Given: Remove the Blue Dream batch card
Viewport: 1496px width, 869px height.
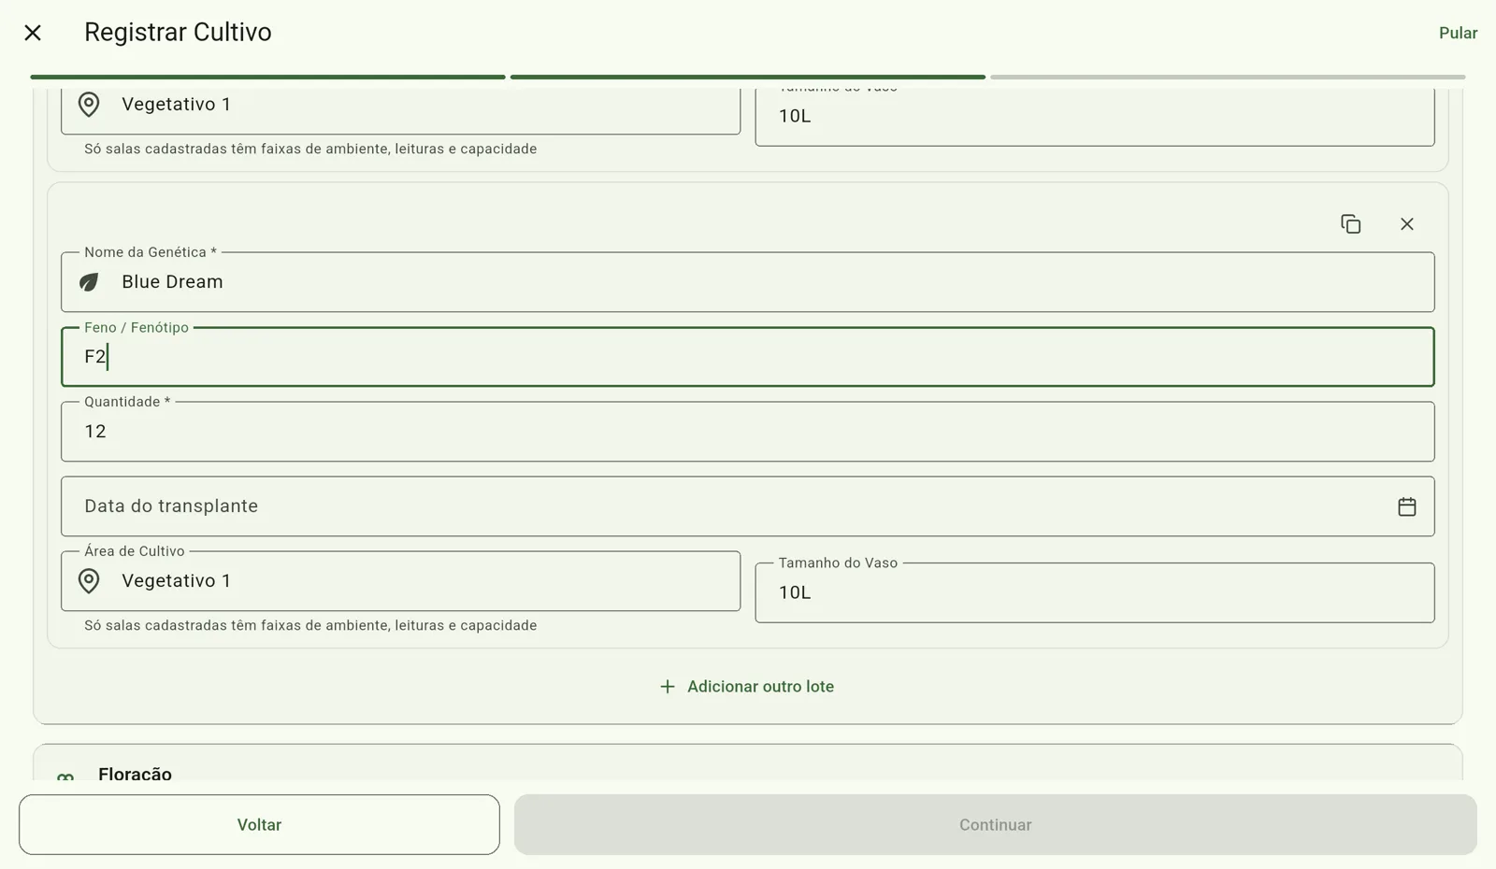Looking at the screenshot, I should click(1406, 224).
